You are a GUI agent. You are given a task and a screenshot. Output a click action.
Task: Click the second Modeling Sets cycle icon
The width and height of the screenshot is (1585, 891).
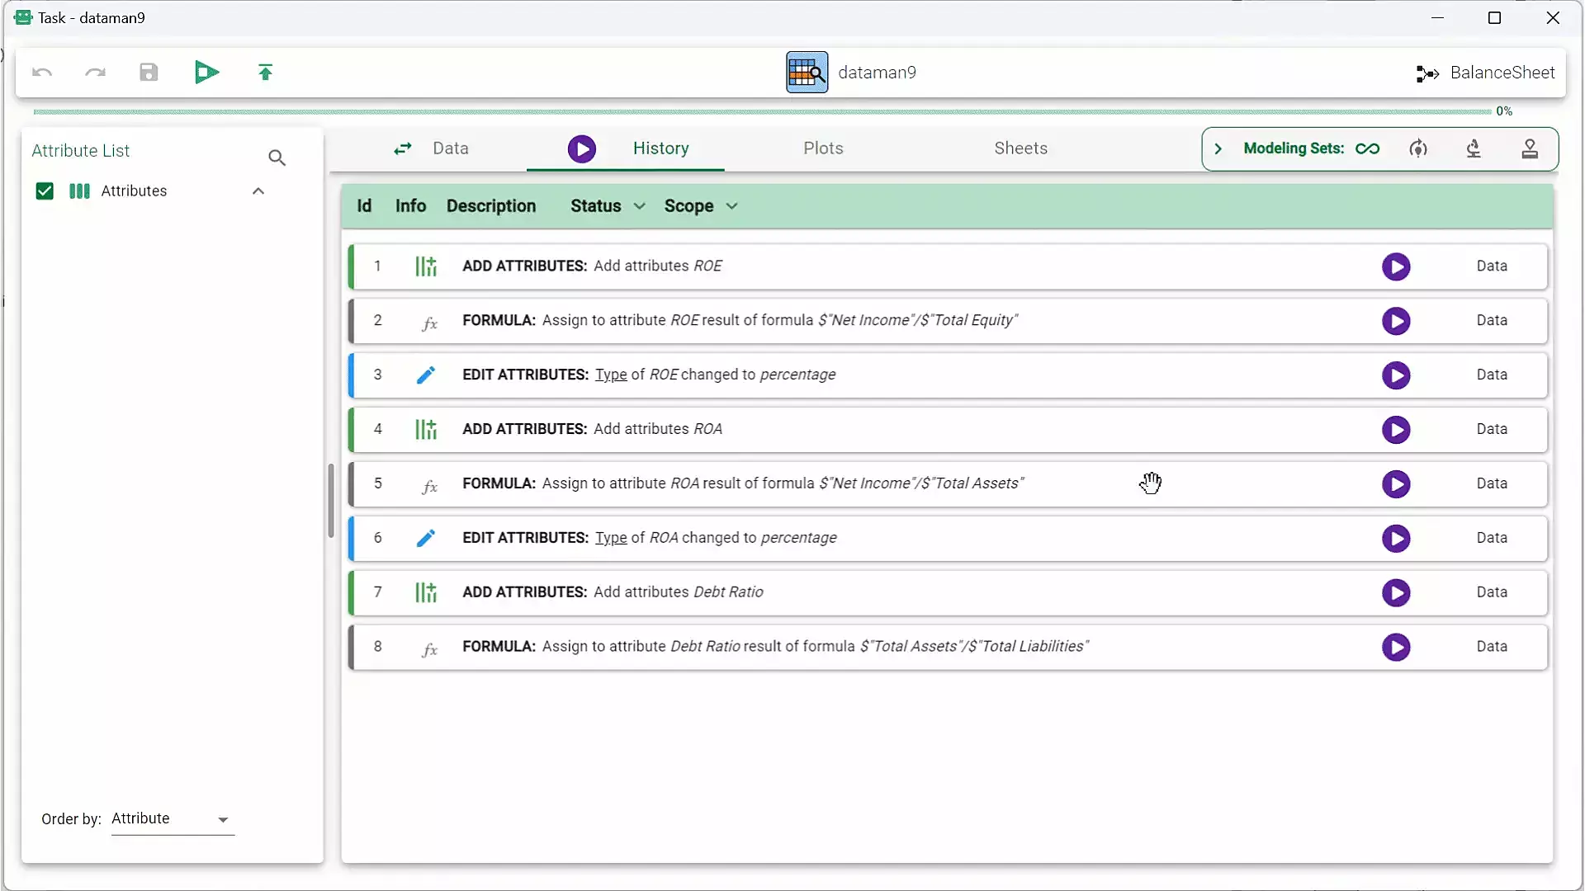point(1417,149)
